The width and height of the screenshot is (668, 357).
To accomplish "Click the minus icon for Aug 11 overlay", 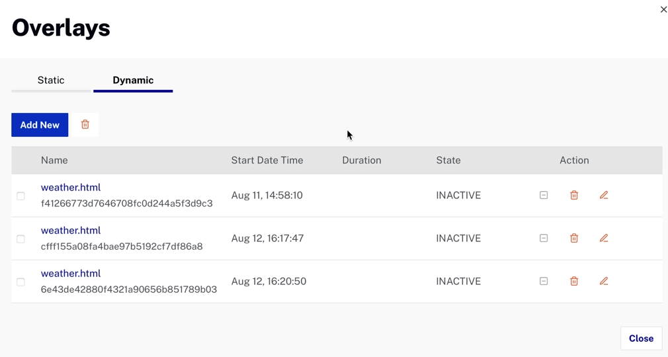I will [544, 196].
